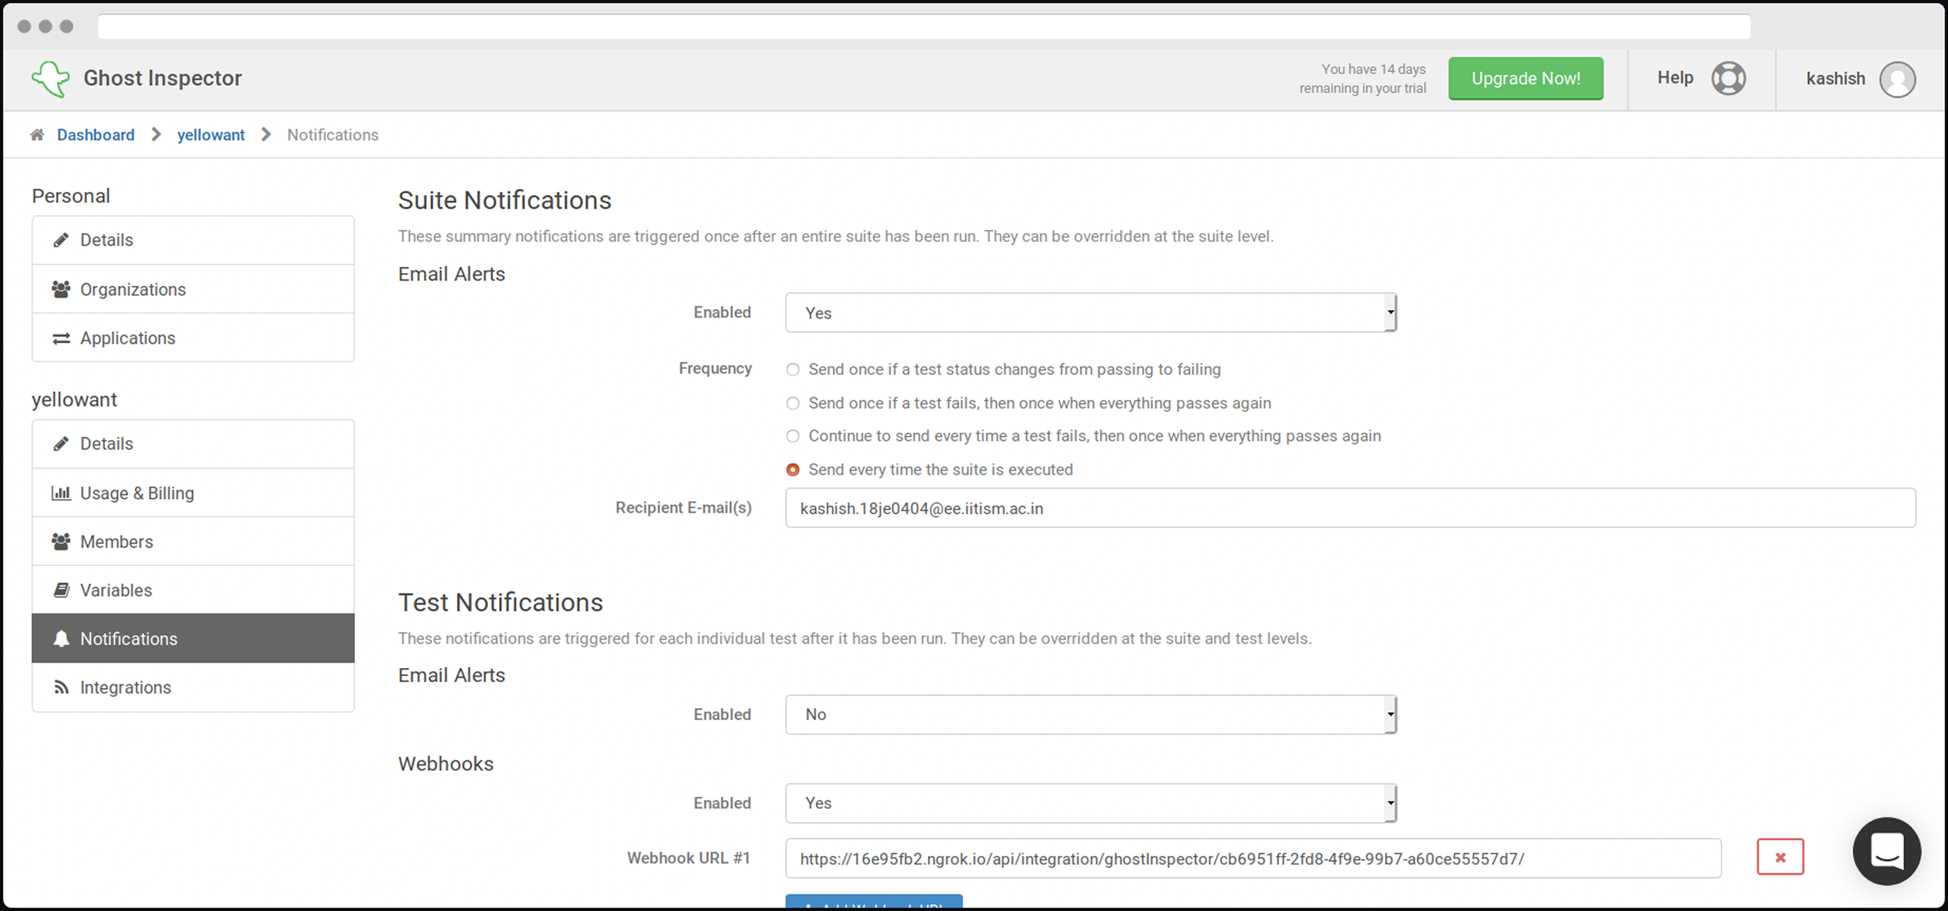Open Test Email Alerts Enabled dropdown
The image size is (1948, 911).
click(x=1090, y=714)
